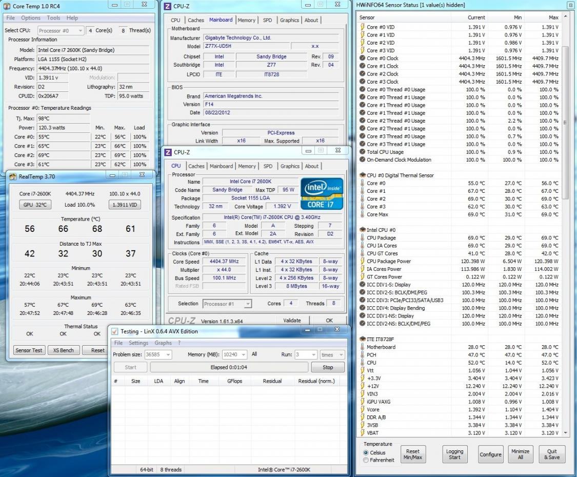This screenshot has width=577, height=477.
Task: Click the lower CPU-Z window logo icon
Action: (168, 152)
